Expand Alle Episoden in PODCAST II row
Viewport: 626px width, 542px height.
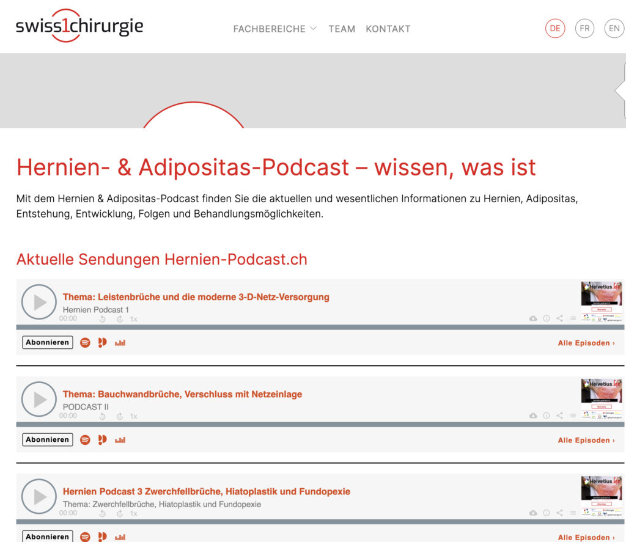(586, 440)
